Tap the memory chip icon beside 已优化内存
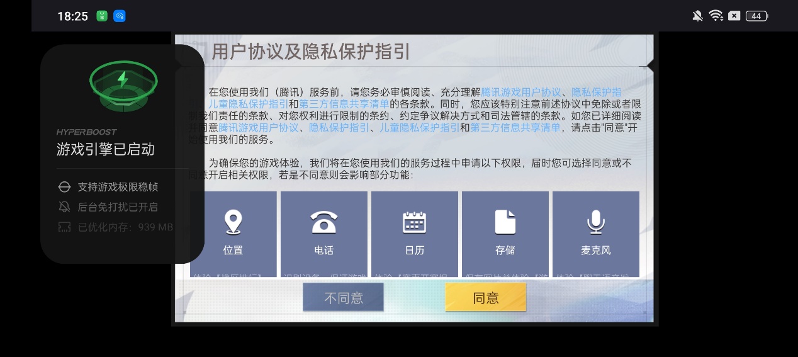The width and height of the screenshot is (798, 357). coord(64,227)
